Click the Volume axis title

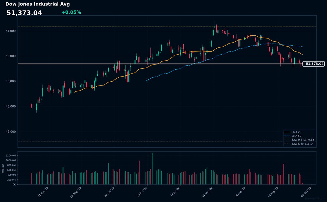[3, 168]
